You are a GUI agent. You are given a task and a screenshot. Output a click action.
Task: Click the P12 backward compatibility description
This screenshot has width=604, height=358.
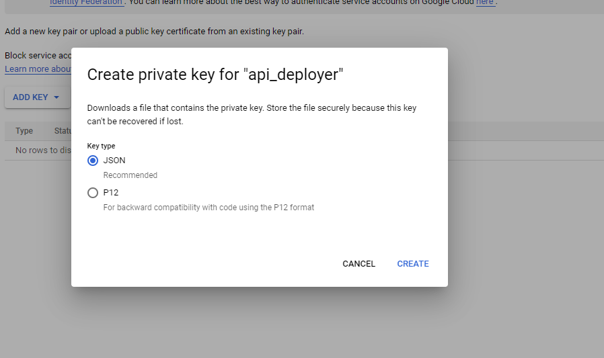coord(209,208)
